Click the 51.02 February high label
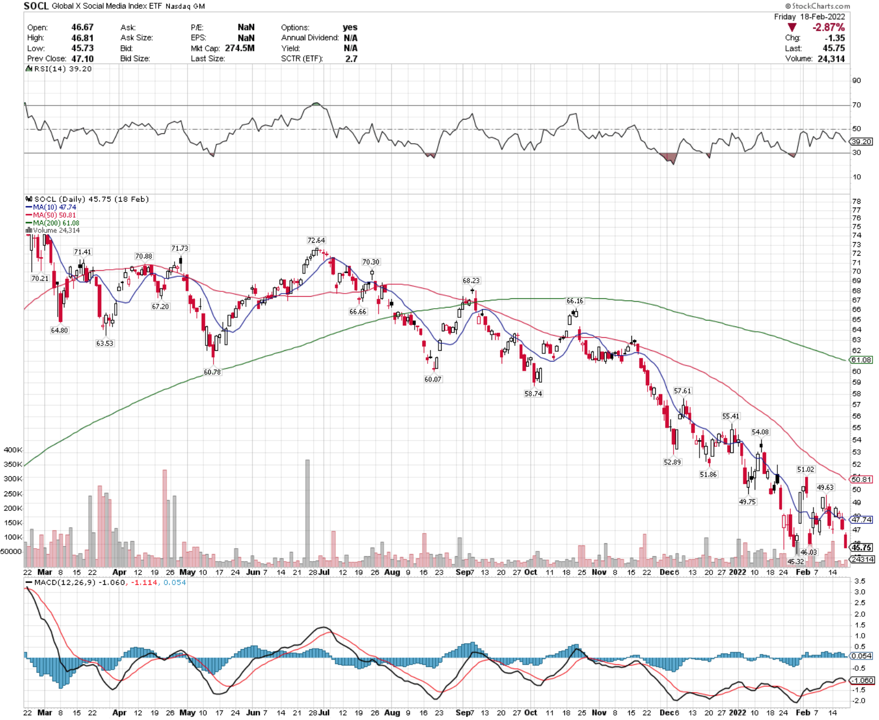Image resolution: width=879 pixels, height=720 pixels. pyautogui.click(x=805, y=469)
